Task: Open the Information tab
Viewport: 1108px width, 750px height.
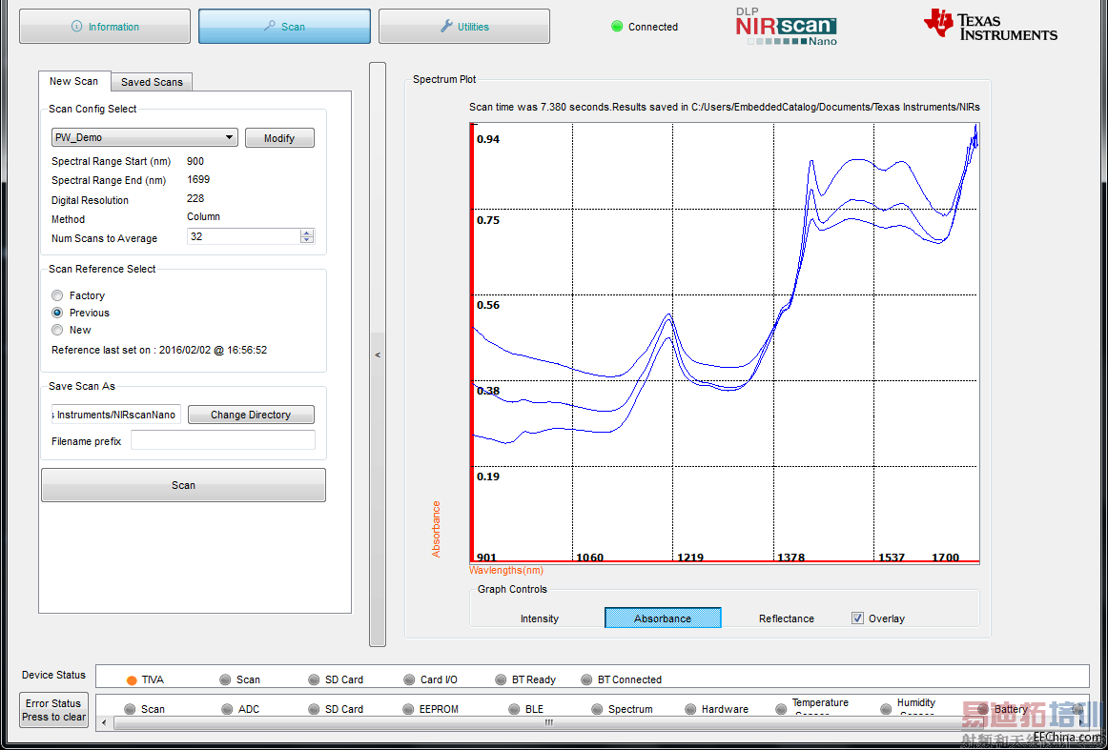Action: pyautogui.click(x=105, y=26)
